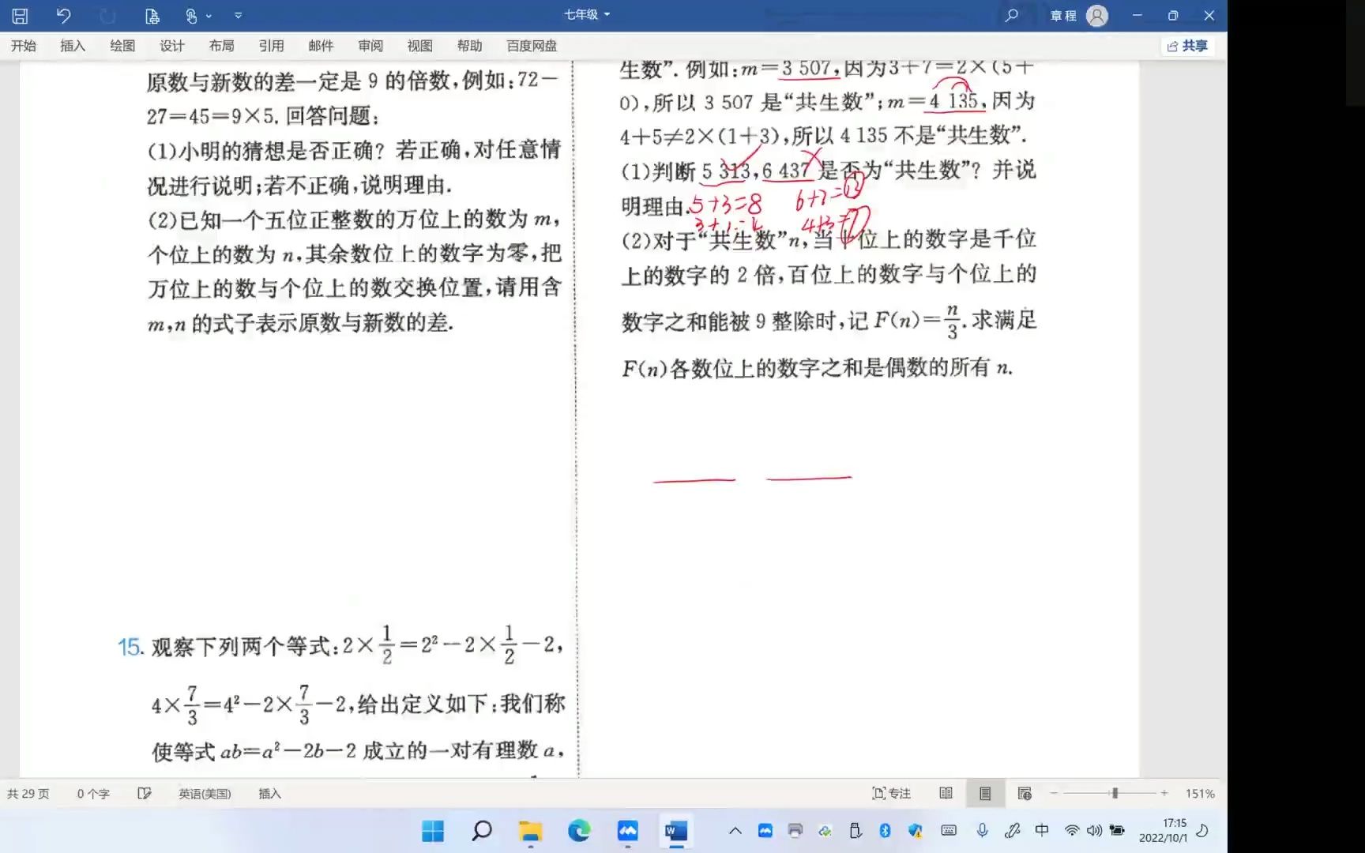The image size is (1365, 853).
Task: Open word count via 0个字 indicator
Action: [x=92, y=793]
